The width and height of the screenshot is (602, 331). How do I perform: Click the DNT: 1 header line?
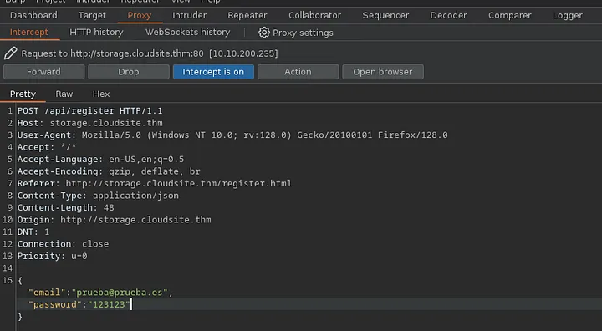tap(33, 232)
